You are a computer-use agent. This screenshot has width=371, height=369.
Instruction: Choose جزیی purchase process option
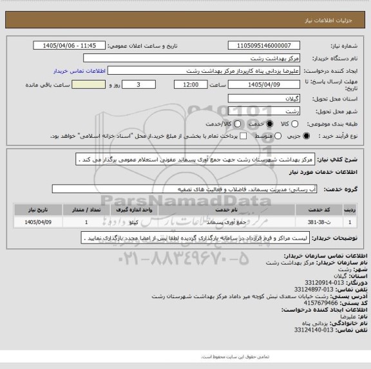[x=306, y=136]
